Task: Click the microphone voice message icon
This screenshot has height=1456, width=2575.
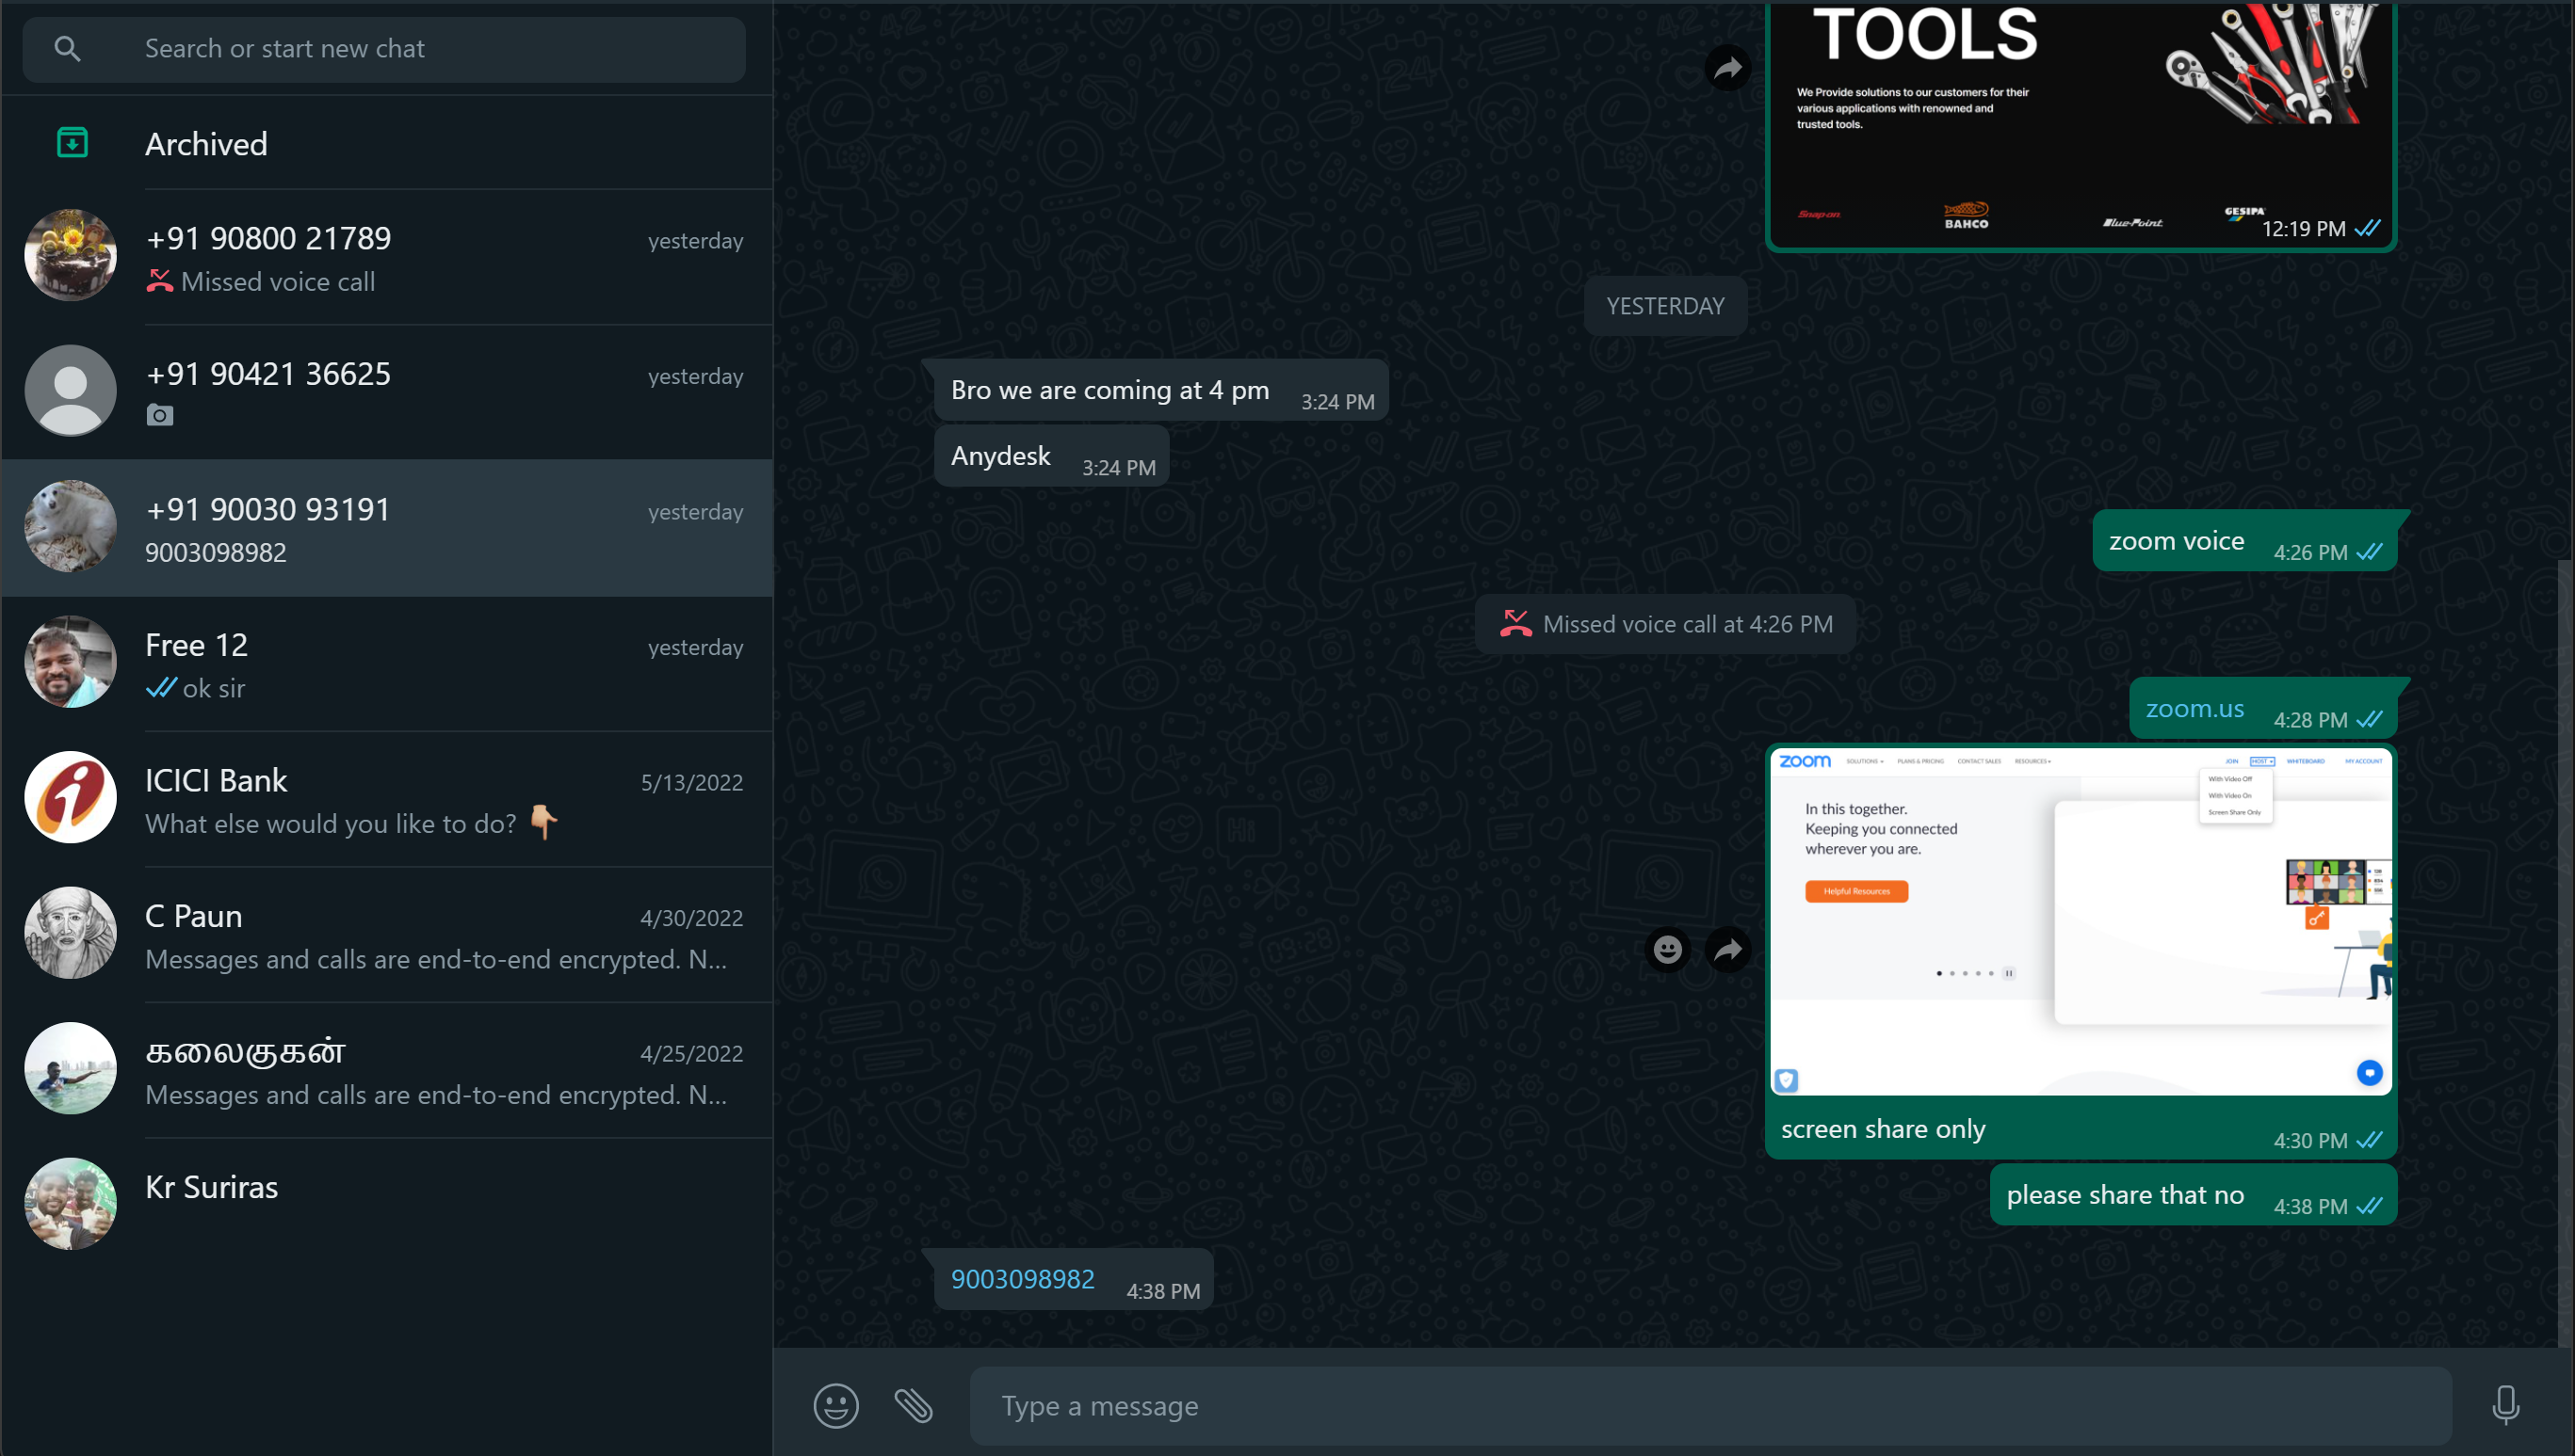Action: tap(2505, 1405)
